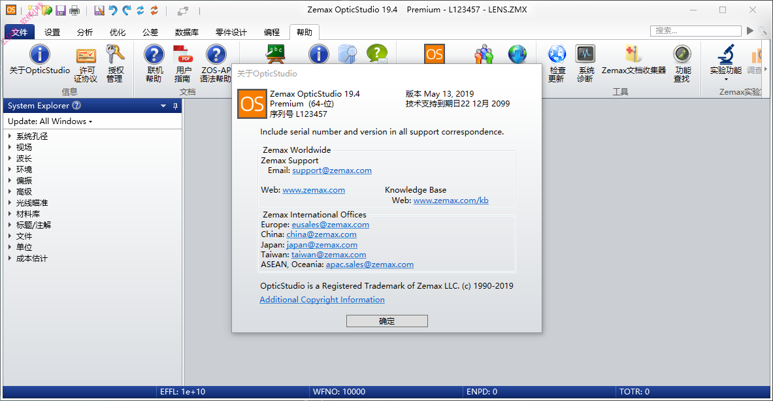Click the Redo arrow icon

point(127,10)
